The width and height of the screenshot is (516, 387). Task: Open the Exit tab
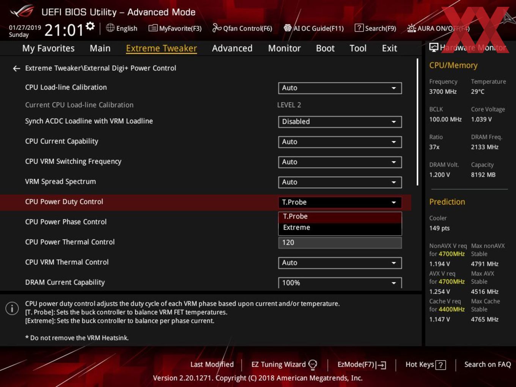tap(389, 48)
